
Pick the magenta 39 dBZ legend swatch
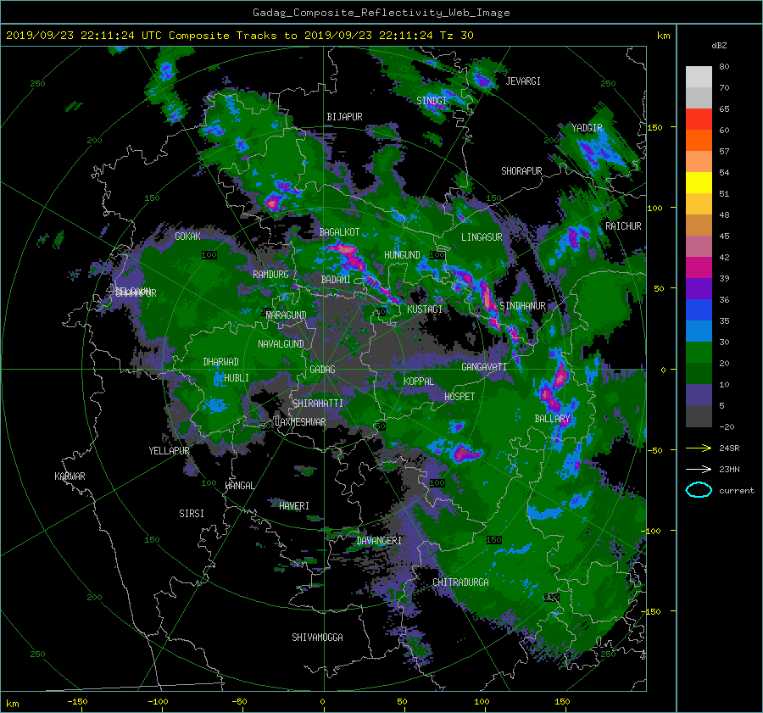699,268
